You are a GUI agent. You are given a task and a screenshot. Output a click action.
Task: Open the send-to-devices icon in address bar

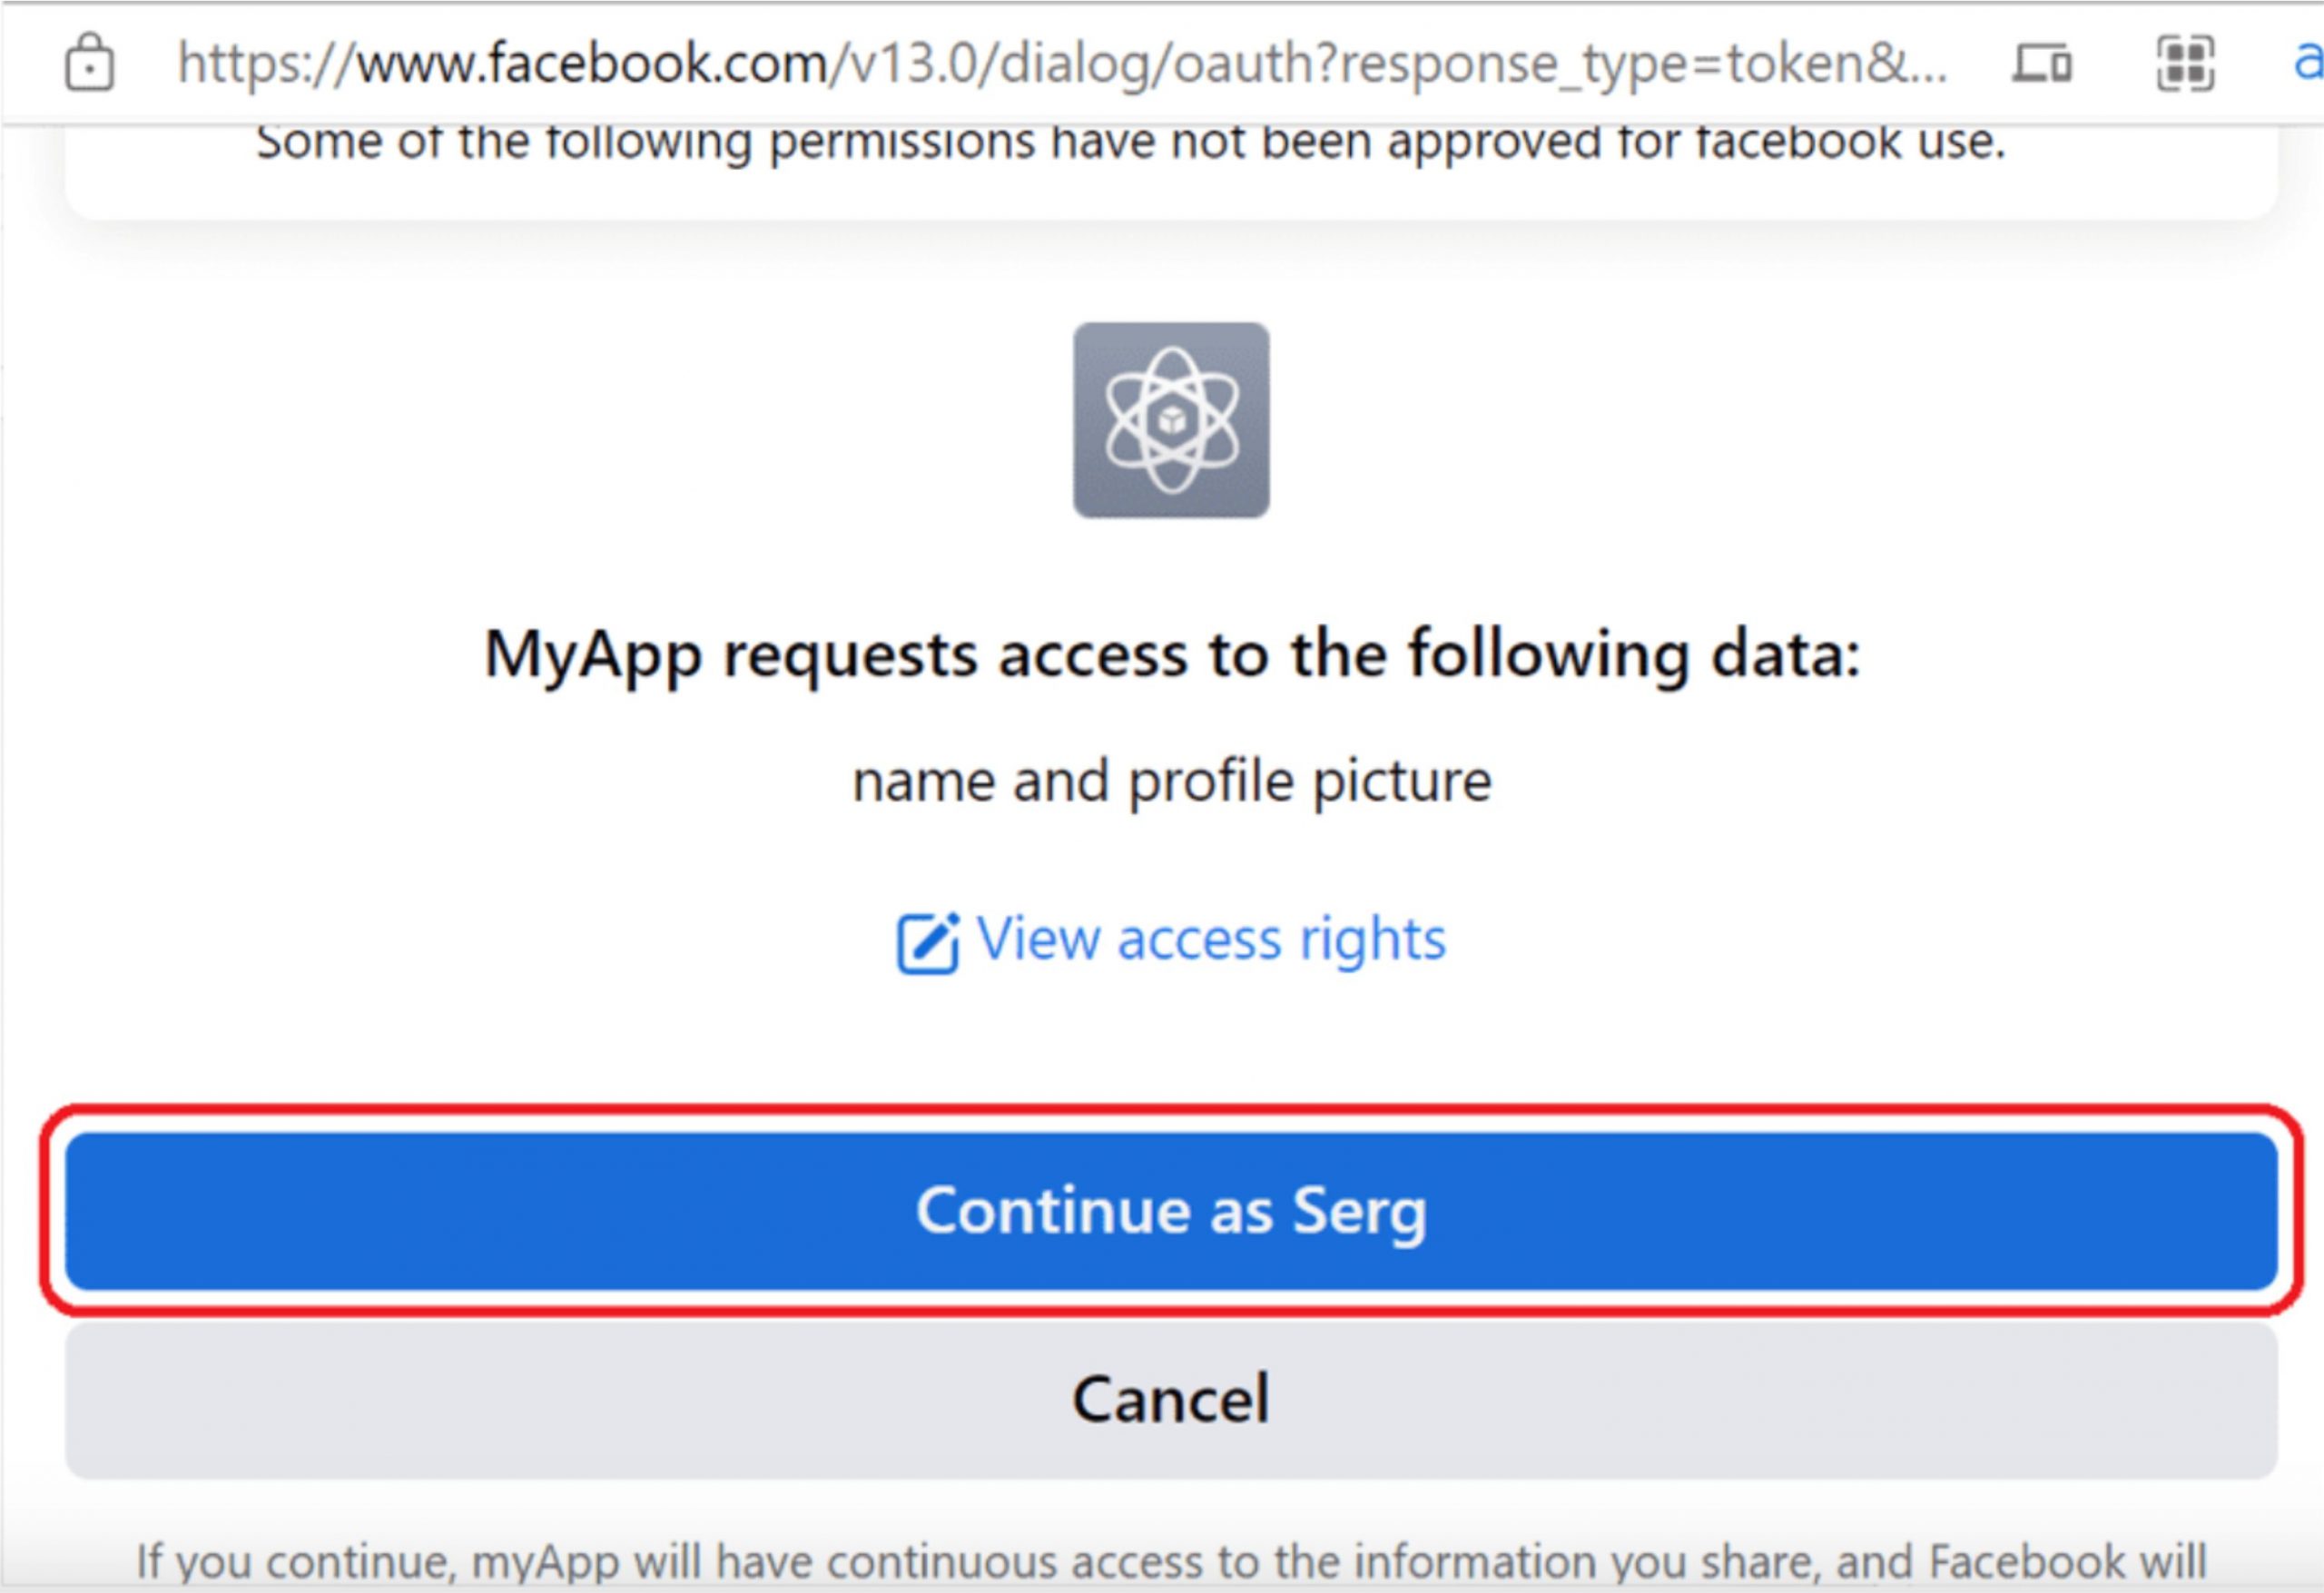click(2042, 63)
